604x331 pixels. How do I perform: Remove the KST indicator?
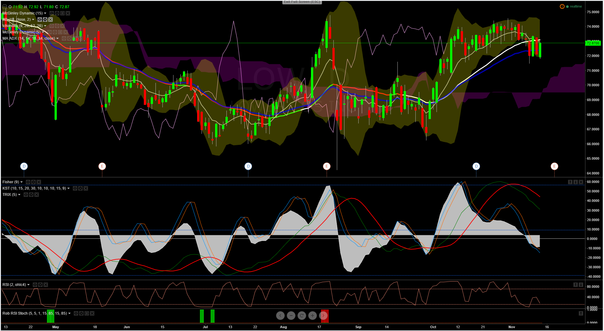86,188
